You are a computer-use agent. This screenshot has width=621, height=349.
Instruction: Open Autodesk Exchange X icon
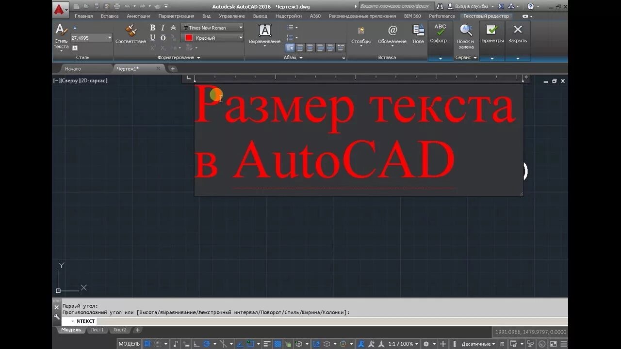[x=501, y=6]
